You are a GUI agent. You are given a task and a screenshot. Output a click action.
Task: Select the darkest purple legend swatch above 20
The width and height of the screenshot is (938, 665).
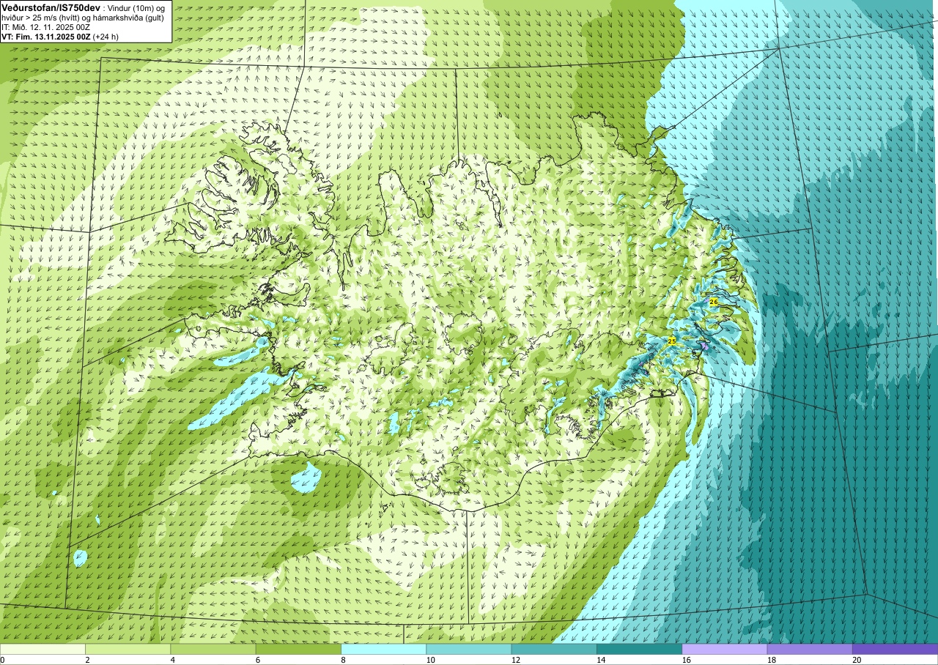pyautogui.click(x=895, y=649)
